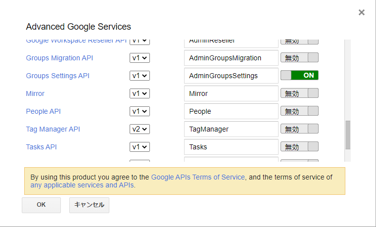Click the Mirror identifier field
Viewport: 376px width, 227px height.
(231, 93)
